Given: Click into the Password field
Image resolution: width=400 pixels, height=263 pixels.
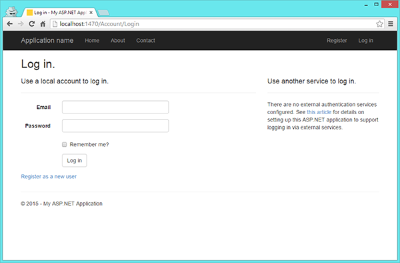Looking at the screenshot, I should (115, 125).
